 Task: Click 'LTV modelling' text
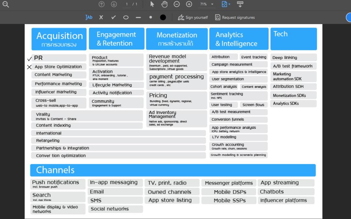click(224, 137)
